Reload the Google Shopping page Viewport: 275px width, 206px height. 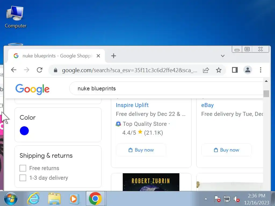click(x=39, y=70)
